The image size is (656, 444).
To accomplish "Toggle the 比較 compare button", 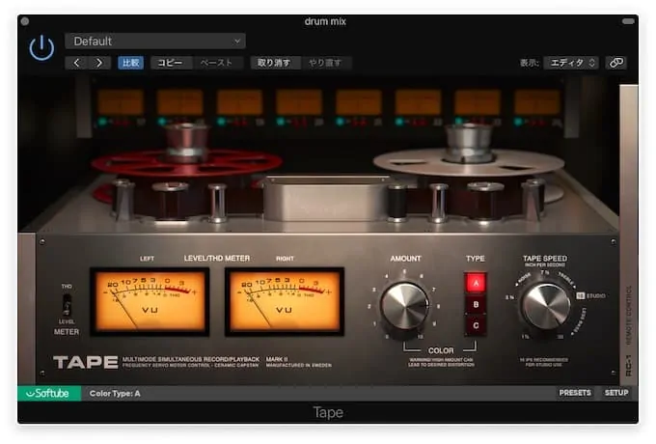I will pyautogui.click(x=130, y=63).
